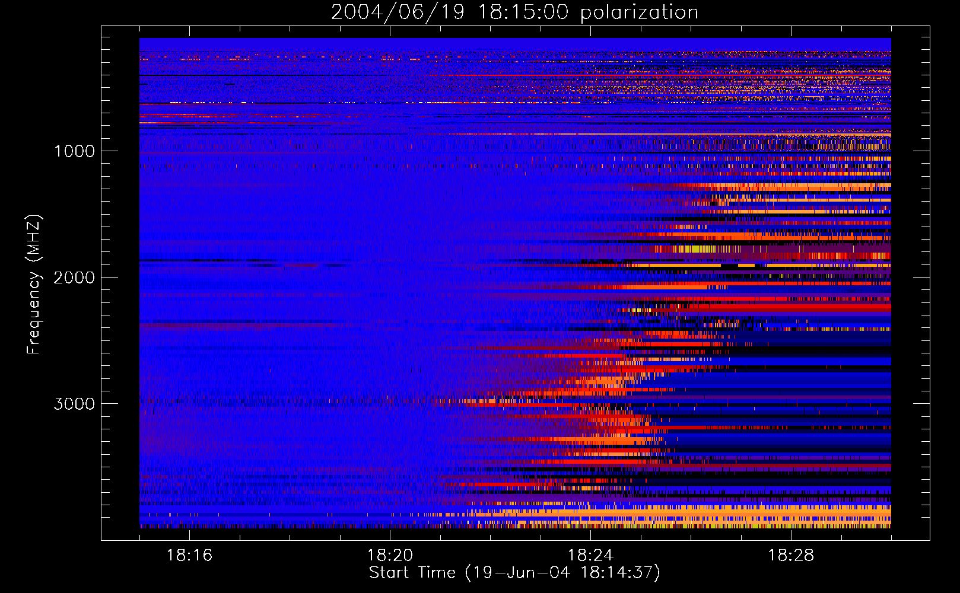Click the 18:20 time tick label
Image resolution: width=960 pixels, height=593 pixels.
pos(390,556)
